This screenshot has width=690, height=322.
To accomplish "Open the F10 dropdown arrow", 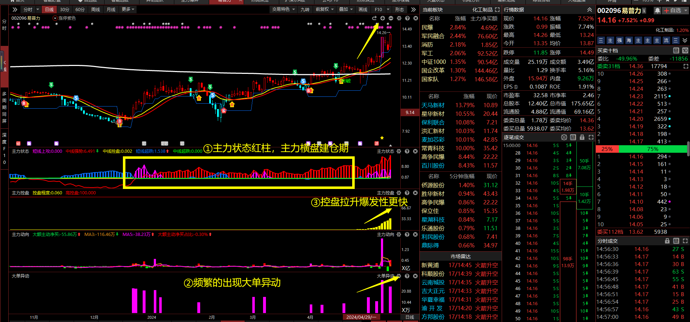I will [x=388, y=9].
